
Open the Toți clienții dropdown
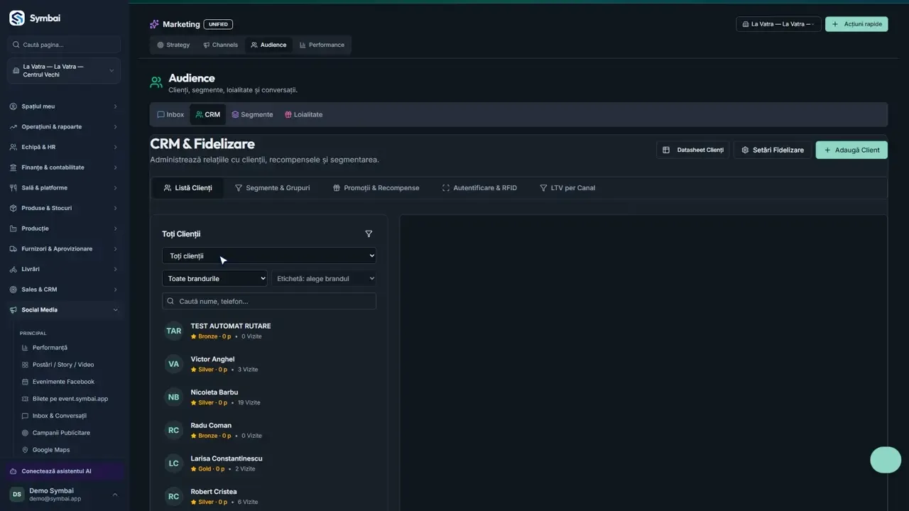[x=269, y=255]
